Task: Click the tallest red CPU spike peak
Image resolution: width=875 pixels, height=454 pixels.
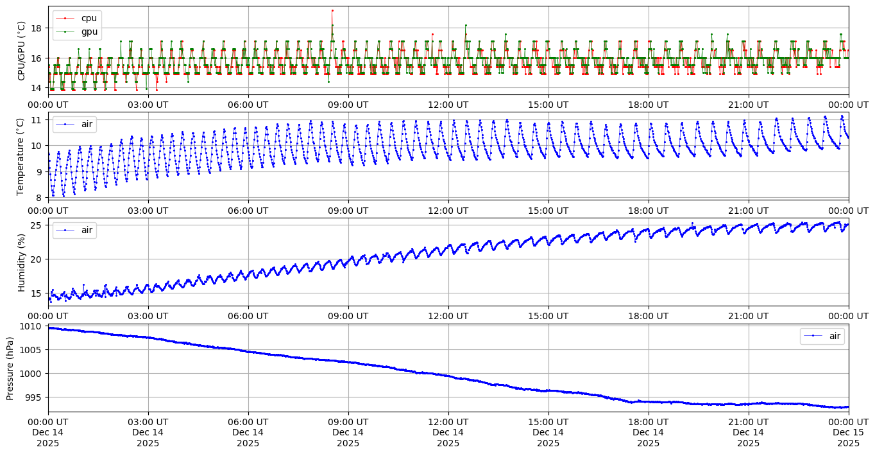Action: (332, 10)
